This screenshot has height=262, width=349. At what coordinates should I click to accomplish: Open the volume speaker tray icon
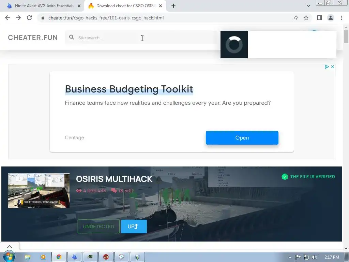tap(314, 257)
